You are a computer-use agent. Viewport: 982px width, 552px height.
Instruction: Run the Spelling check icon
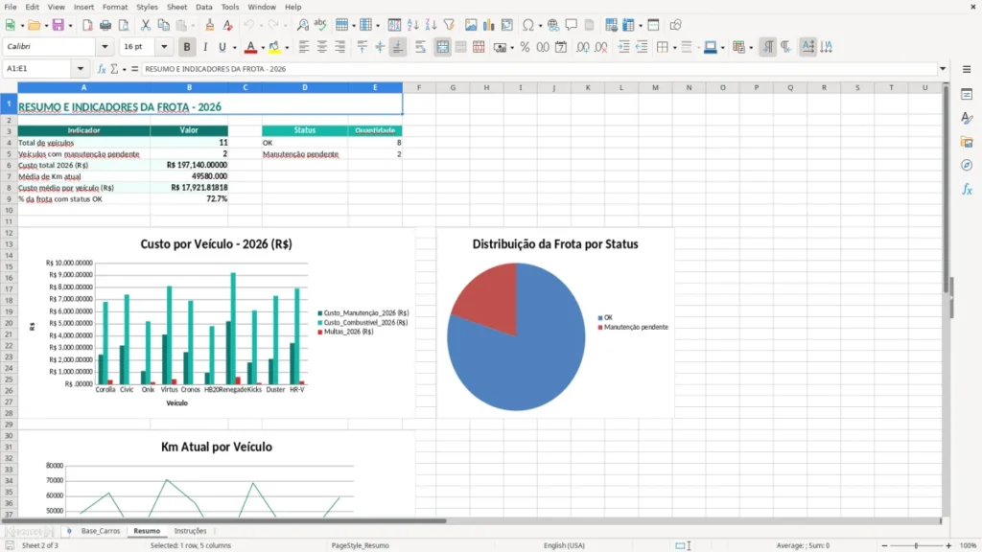(320, 25)
